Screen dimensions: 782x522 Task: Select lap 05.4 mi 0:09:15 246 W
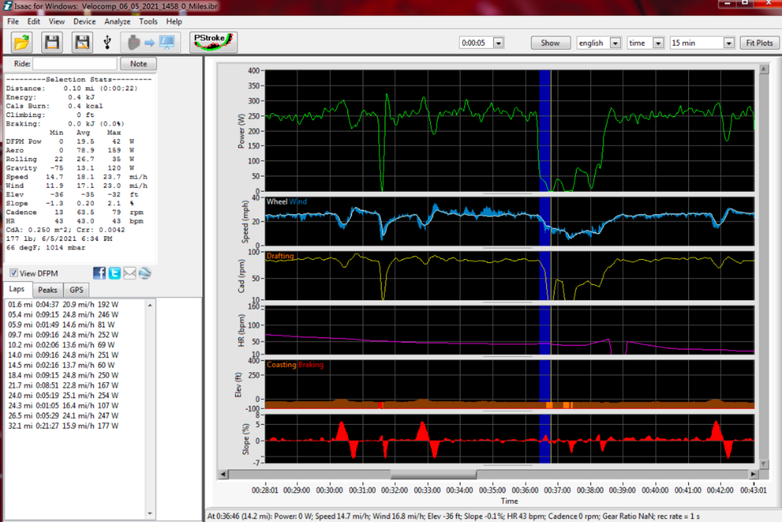(63, 314)
